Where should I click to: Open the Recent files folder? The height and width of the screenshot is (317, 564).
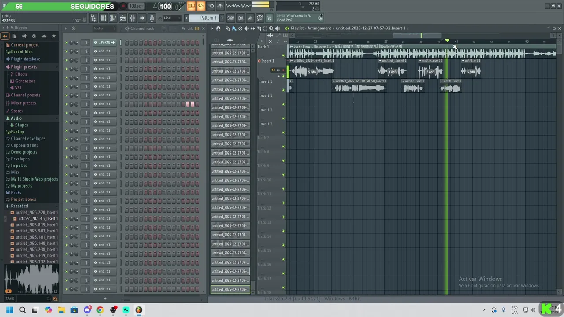pos(22,52)
